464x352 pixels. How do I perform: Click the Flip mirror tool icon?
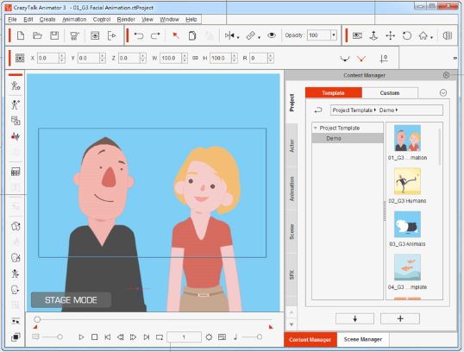(x=229, y=36)
